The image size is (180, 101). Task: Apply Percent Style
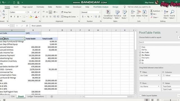coord(88,17)
